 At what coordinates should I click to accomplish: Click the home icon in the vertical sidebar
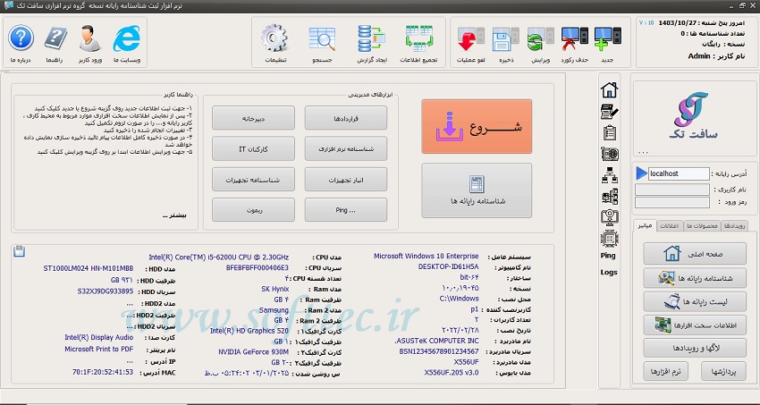pos(609,89)
